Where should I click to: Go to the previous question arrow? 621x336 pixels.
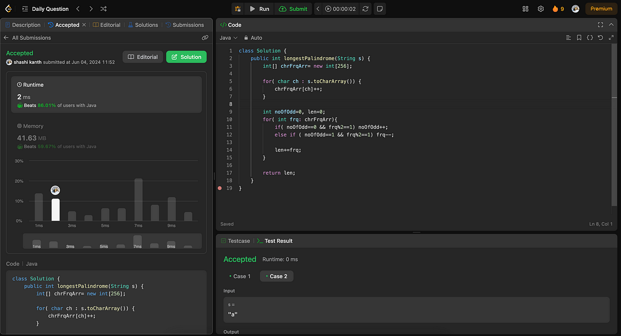pos(78,9)
